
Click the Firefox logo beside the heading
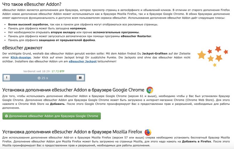pos(148,132)
